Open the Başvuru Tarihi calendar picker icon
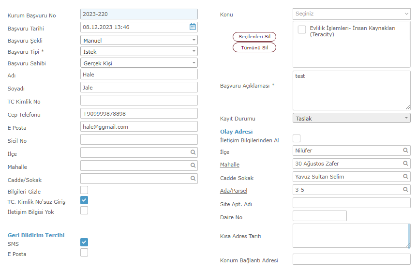Image resolution: width=417 pixels, height=272 pixels. click(x=193, y=27)
